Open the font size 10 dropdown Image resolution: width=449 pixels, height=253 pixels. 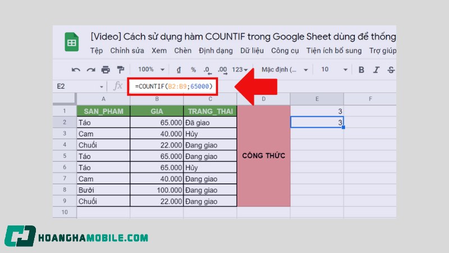334,69
